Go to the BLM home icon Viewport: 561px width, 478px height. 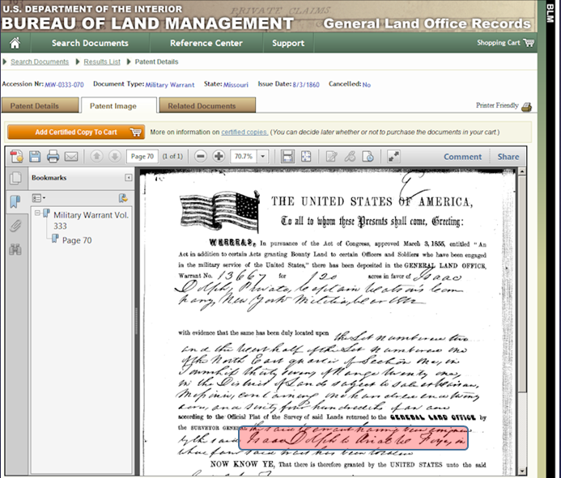(15, 43)
